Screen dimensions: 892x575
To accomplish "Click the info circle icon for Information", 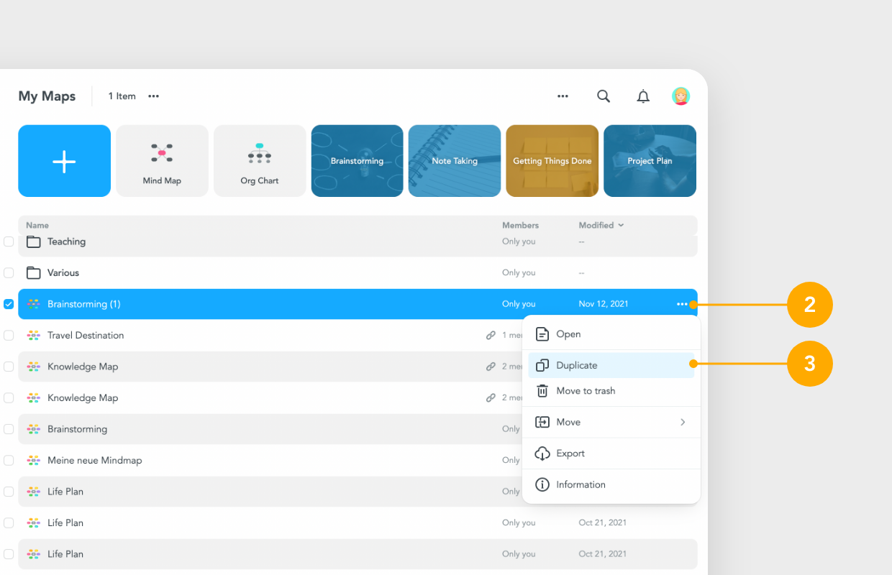I will pyautogui.click(x=542, y=484).
